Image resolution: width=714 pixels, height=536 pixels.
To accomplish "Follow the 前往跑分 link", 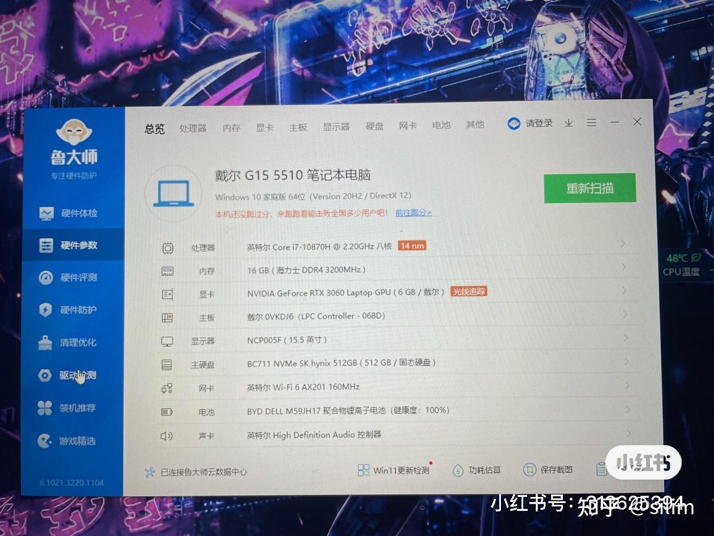I will point(413,213).
